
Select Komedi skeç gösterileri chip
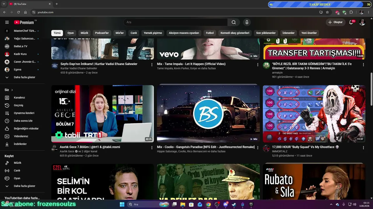click(235, 33)
